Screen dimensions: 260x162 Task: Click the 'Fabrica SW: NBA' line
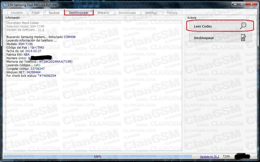(x=18, y=55)
